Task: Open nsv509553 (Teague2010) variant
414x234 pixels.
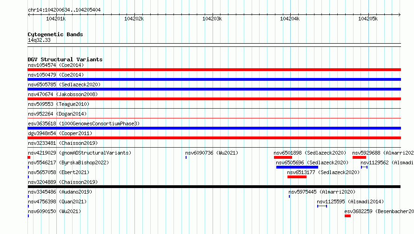Action: point(59,104)
